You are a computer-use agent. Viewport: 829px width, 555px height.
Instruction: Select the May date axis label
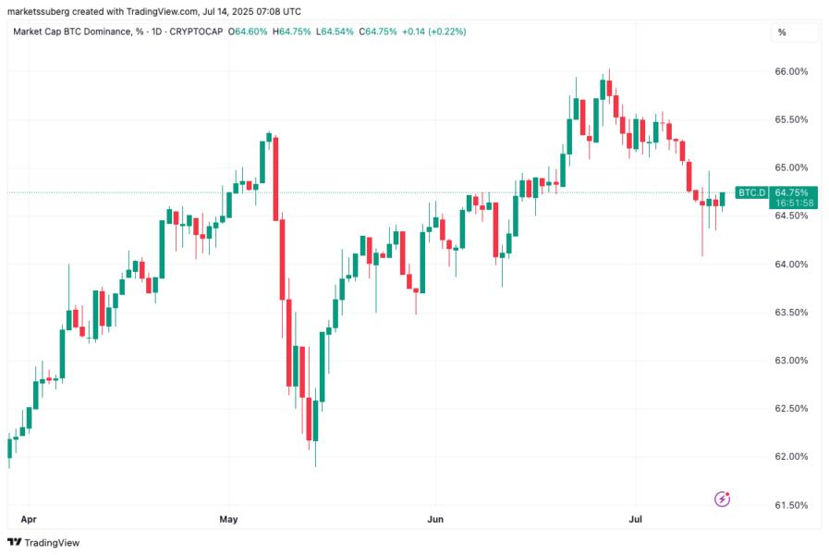pyautogui.click(x=229, y=519)
